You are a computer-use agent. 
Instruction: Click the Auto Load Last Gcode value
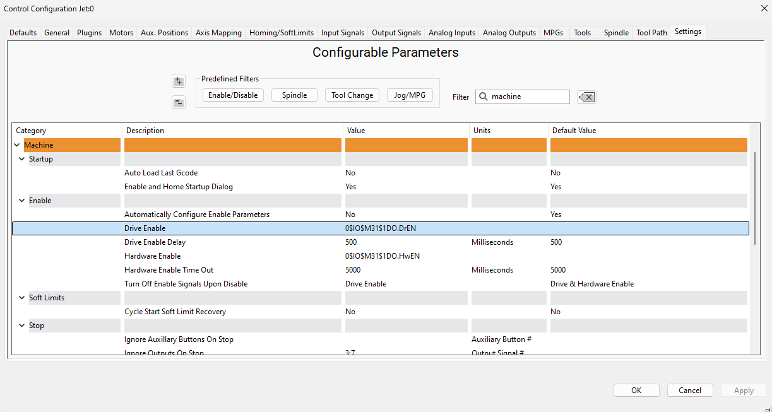pyautogui.click(x=350, y=173)
